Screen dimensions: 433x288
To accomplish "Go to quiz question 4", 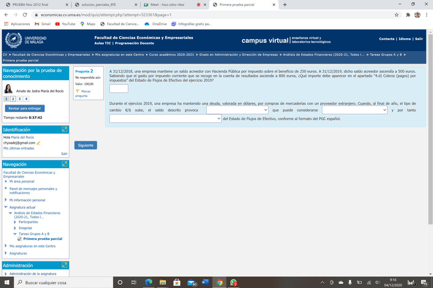I will coord(26,99).
